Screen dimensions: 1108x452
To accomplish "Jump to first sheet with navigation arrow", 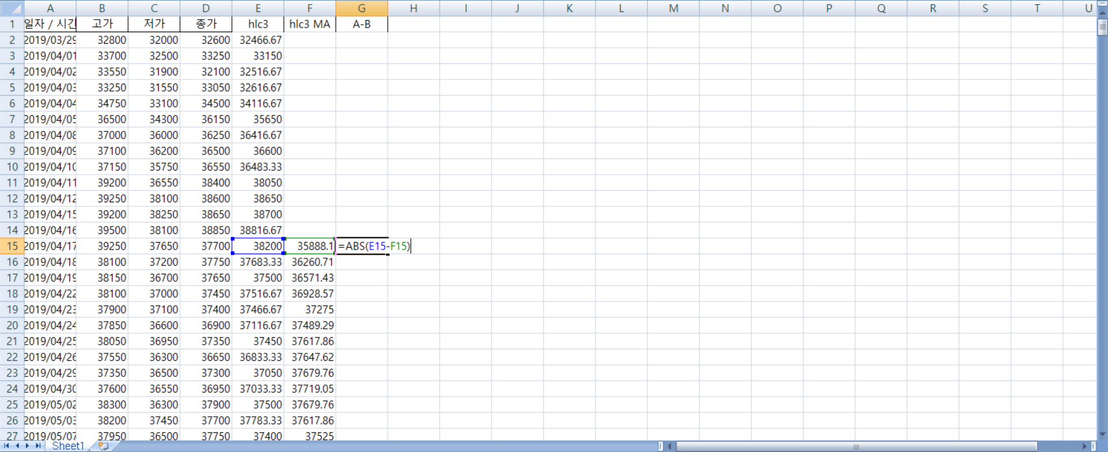I will click(x=7, y=446).
